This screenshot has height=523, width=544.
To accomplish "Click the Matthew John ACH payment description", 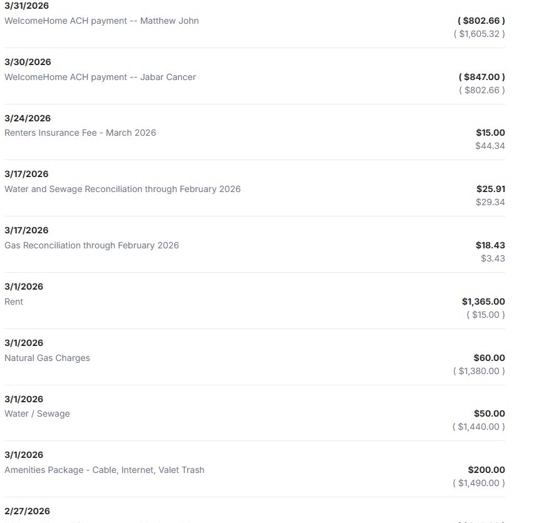I will click(101, 21).
